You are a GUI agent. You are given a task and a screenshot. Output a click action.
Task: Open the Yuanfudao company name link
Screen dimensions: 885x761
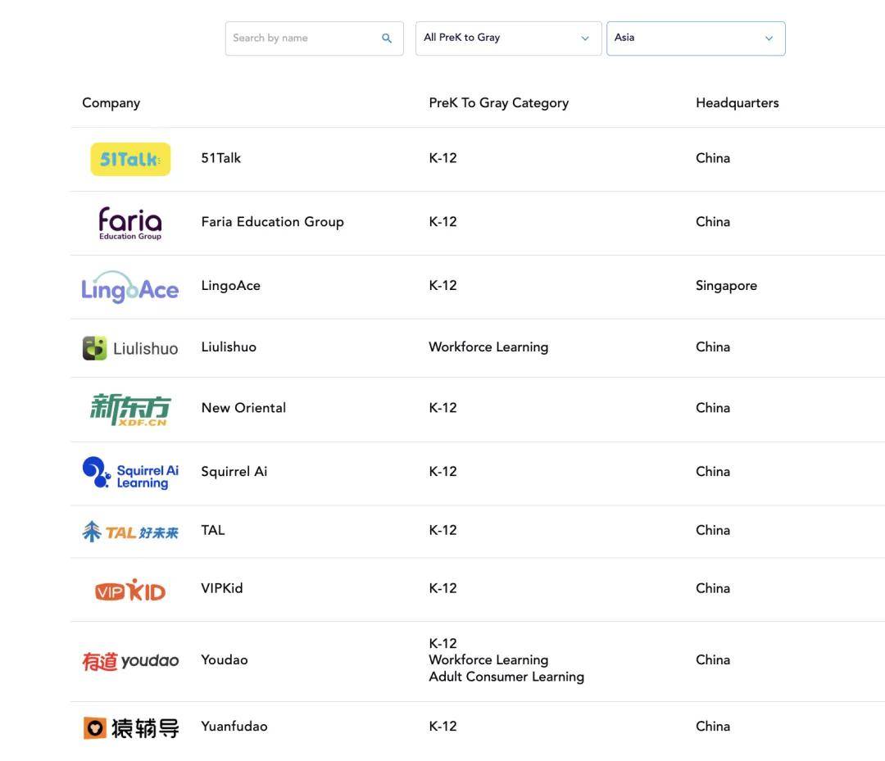[x=234, y=727]
